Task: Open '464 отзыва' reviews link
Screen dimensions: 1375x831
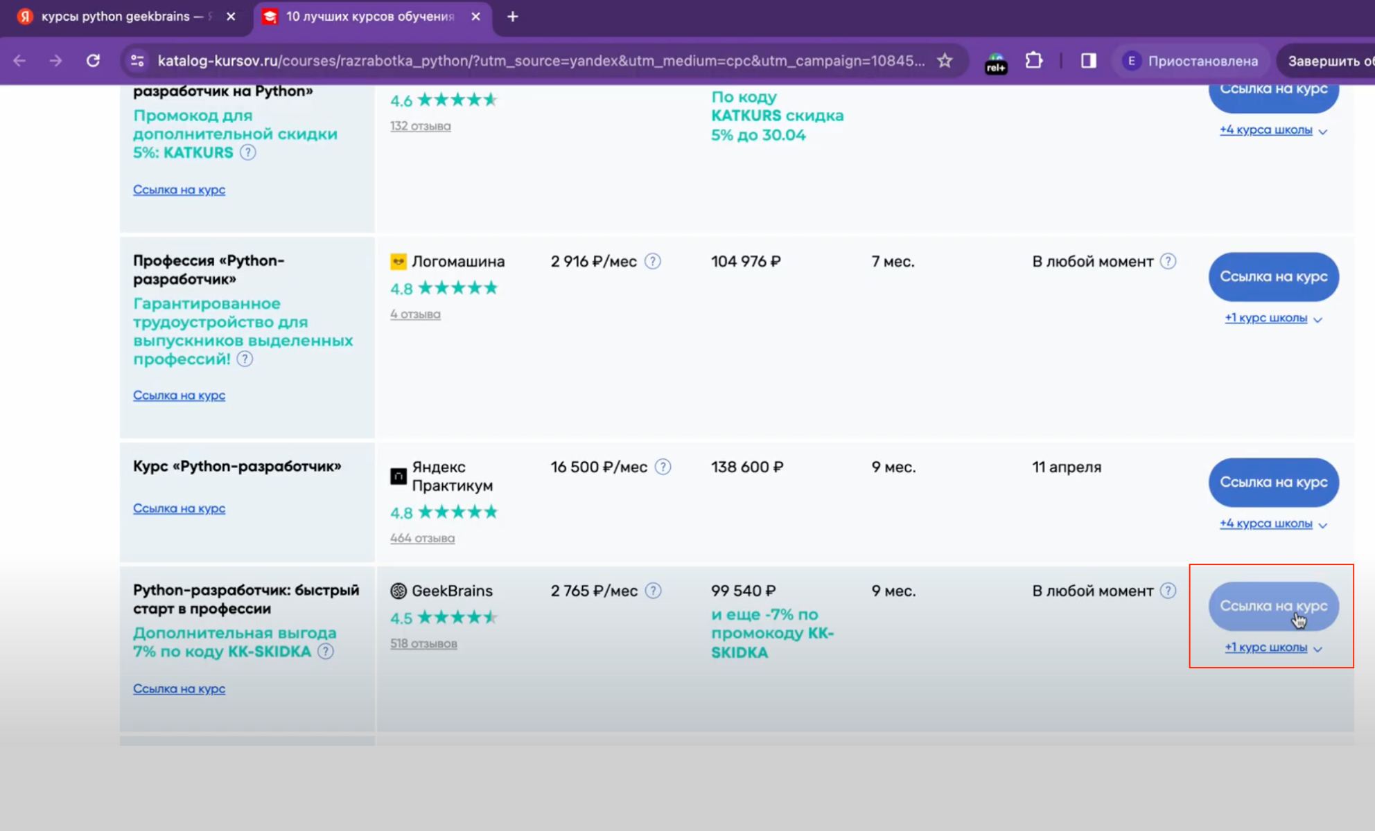Action: (422, 538)
